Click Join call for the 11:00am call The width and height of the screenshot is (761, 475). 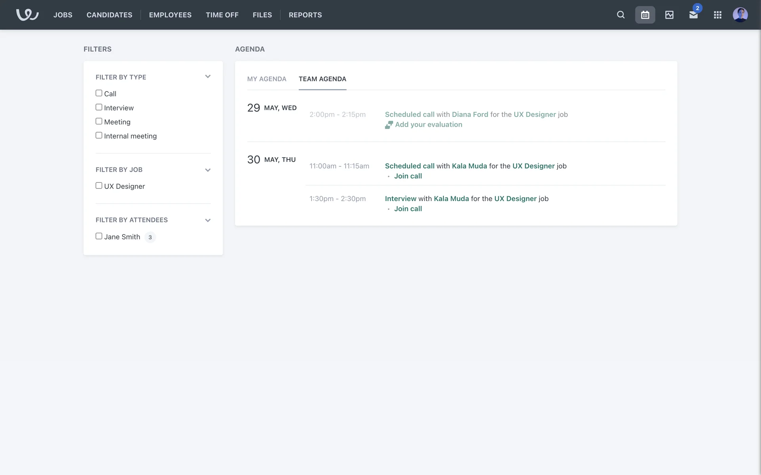[x=408, y=176]
